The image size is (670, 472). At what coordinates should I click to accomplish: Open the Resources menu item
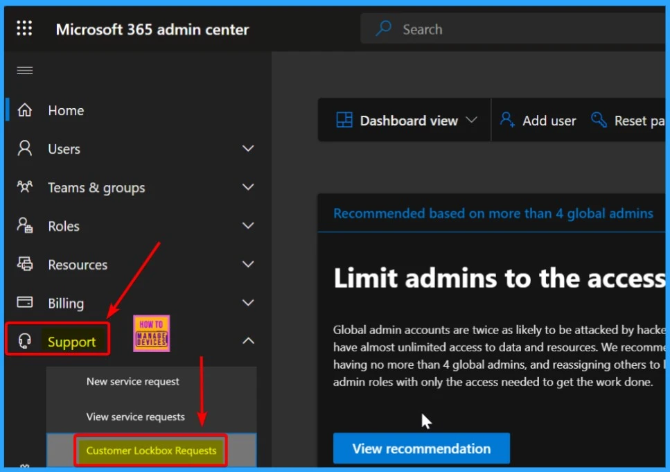(78, 265)
